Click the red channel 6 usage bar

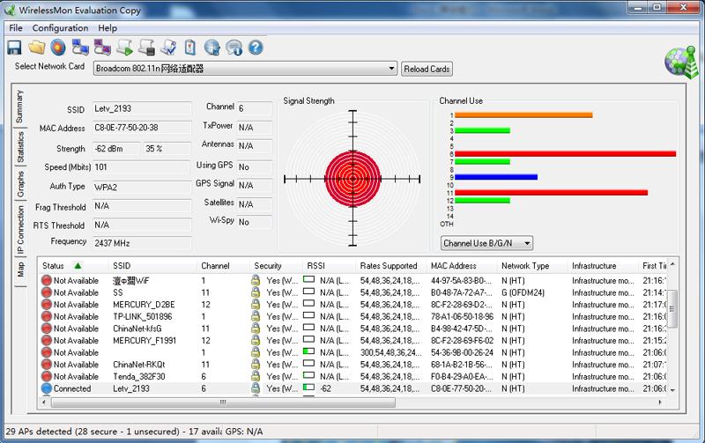564,153
